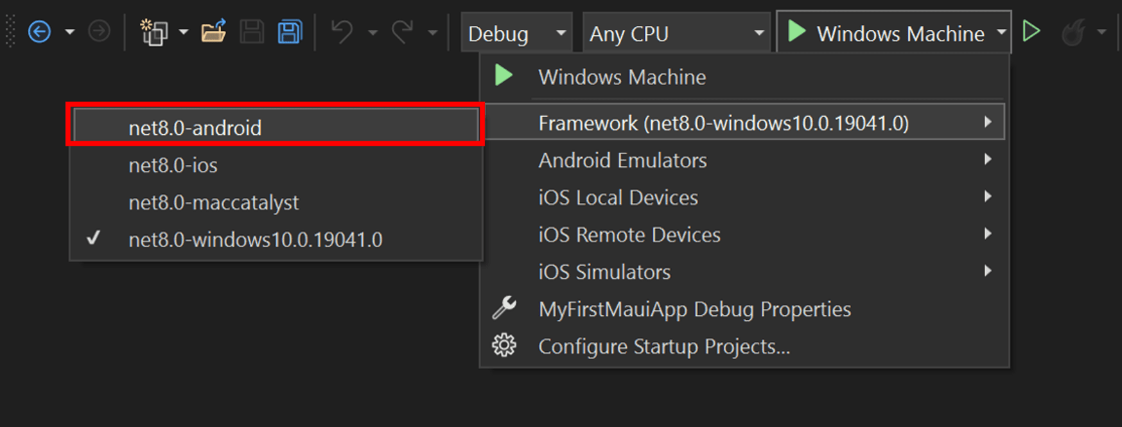This screenshot has width=1122, height=427.
Task: Click the Save icon in toolbar
Action: [251, 31]
